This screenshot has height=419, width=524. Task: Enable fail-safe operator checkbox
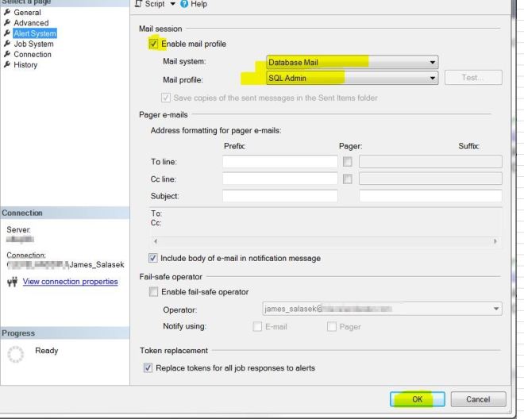[x=154, y=293]
